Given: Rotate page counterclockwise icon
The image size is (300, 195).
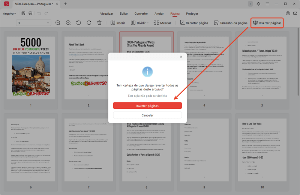Looking at the screenshot, I should point(78,23).
